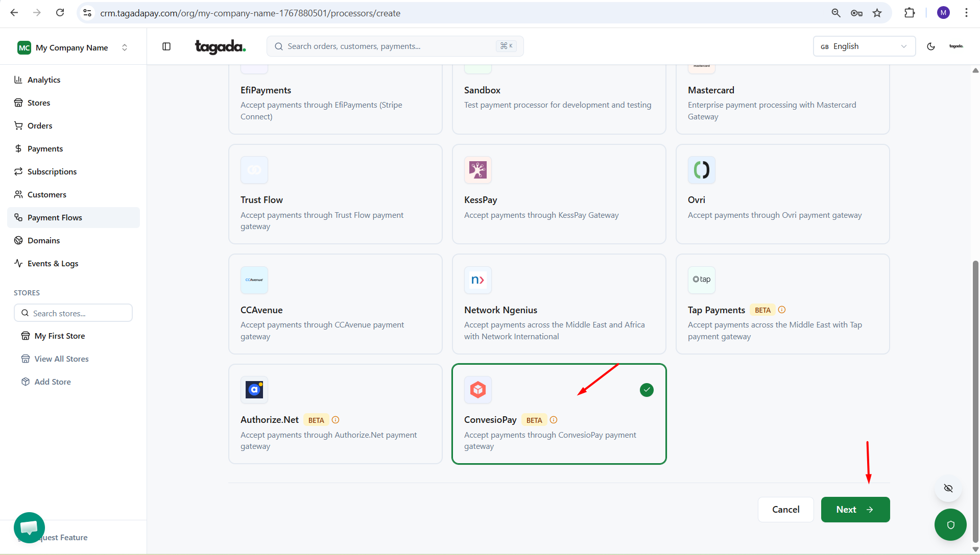Click the info icon beside ConvesioPay BETA
Viewport: 980px width, 555px height.
pos(554,420)
